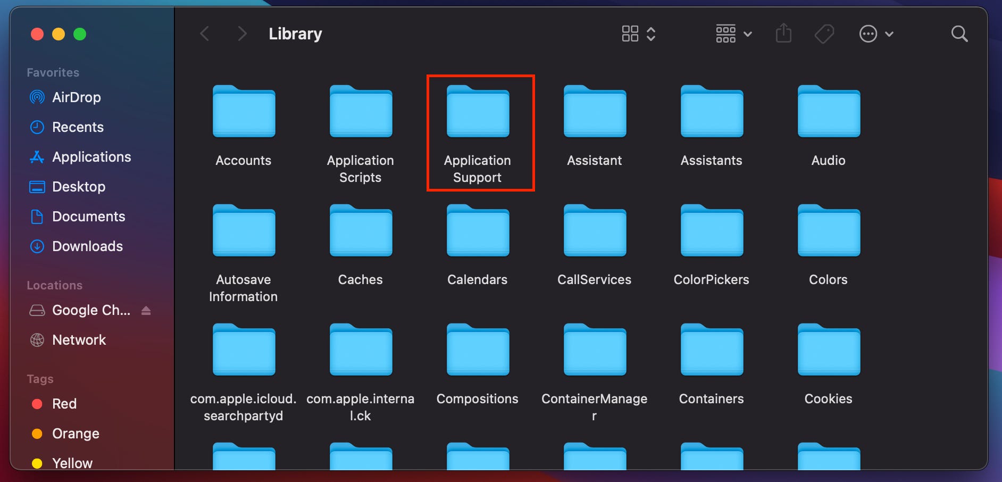Click the Edit Tags icon
This screenshot has width=1002, height=482.
(x=824, y=34)
